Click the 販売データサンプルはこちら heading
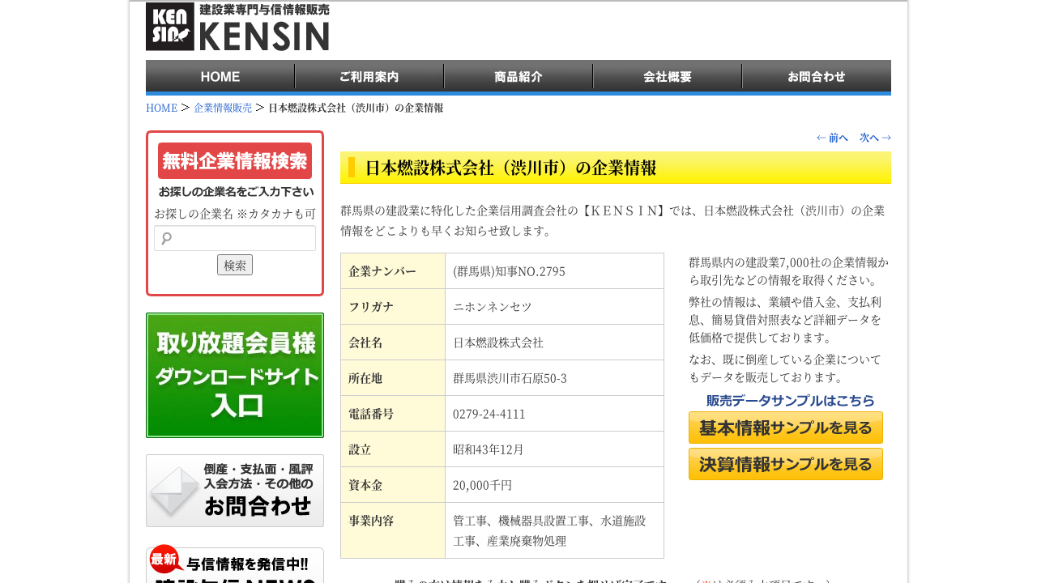This screenshot has width=1037, height=583. 790,401
